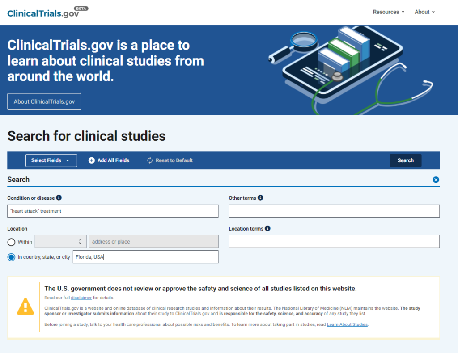Click the ClinicalTrials.gov logo
The height and width of the screenshot is (353, 458).
pyautogui.click(x=43, y=13)
